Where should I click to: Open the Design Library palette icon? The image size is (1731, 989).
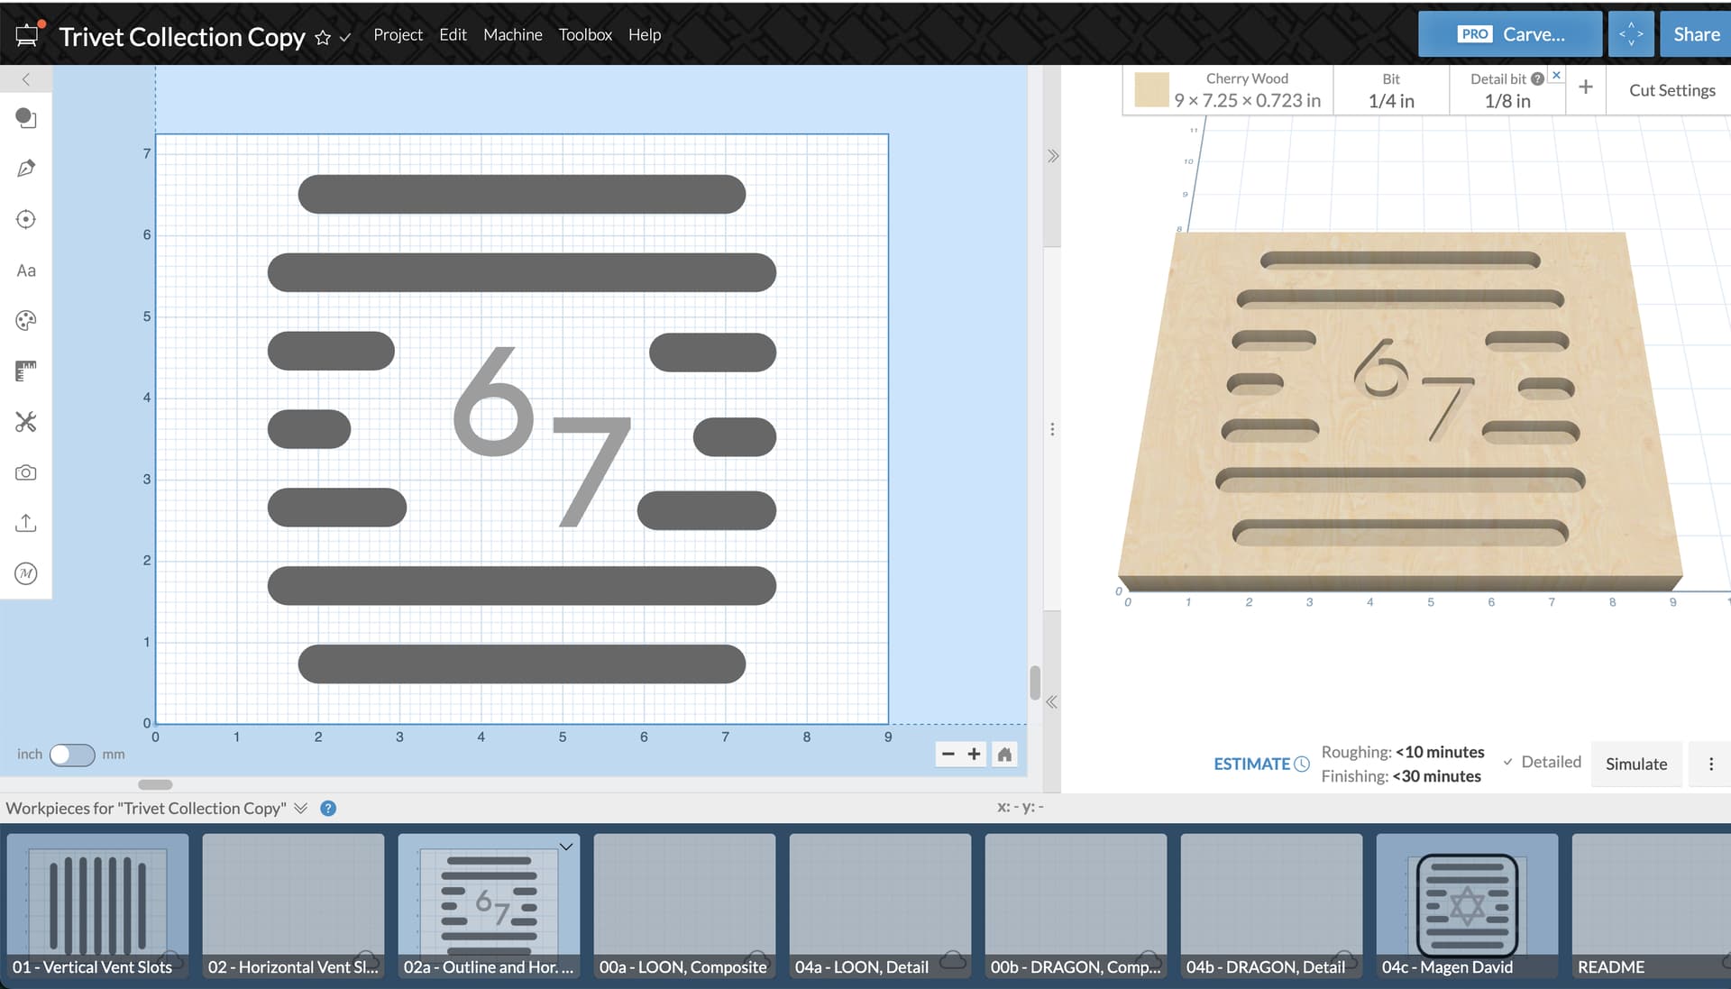pyautogui.click(x=25, y=321)
